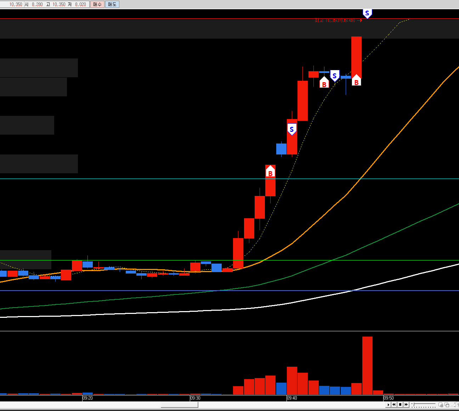Open the chart window grid layout icon
This screenshot has width=459, height=411.
click(x=441, y=405)
